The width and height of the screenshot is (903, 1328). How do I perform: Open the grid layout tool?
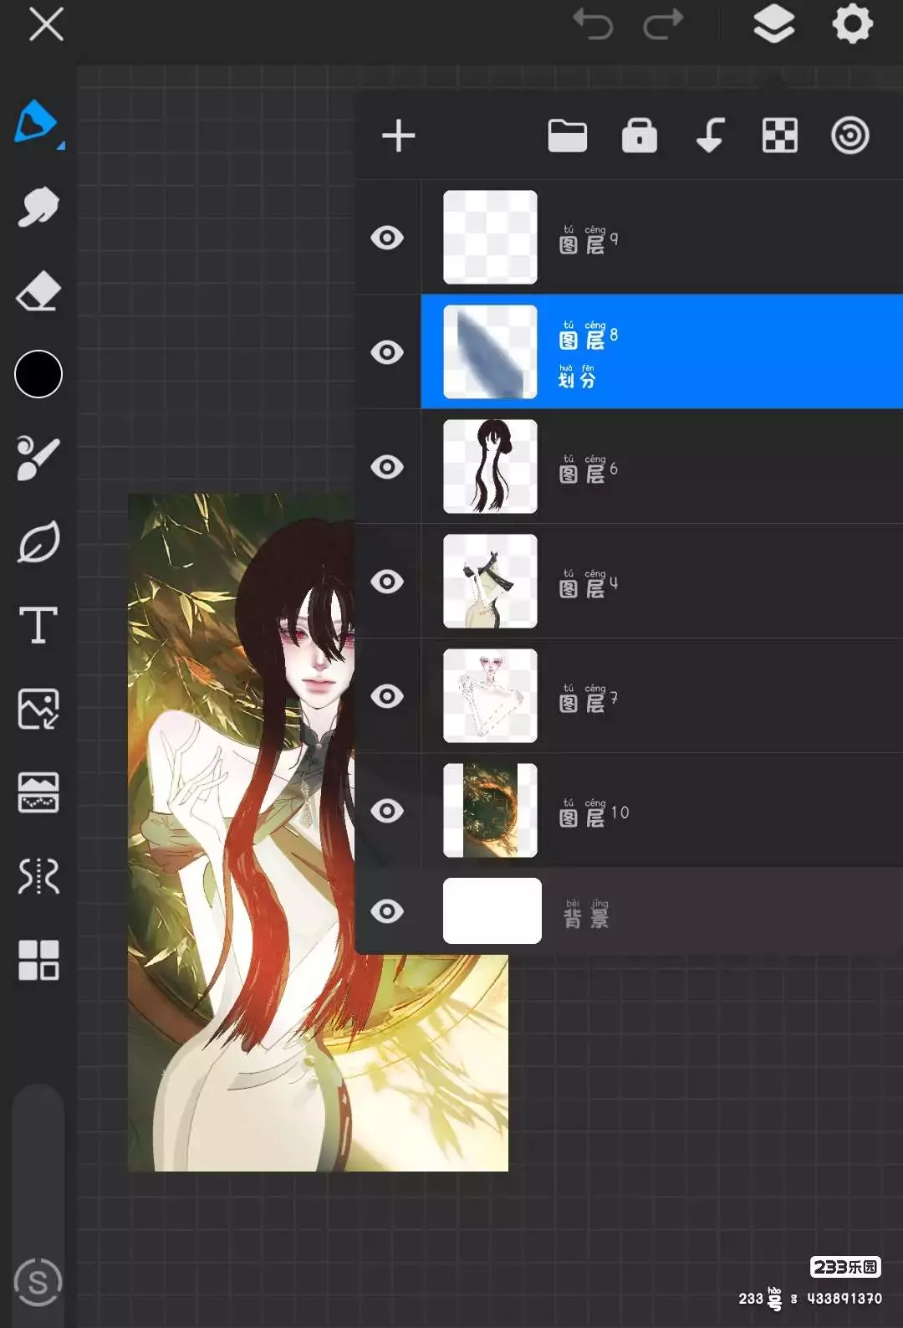pyautogui.click(x=38, y=960)
